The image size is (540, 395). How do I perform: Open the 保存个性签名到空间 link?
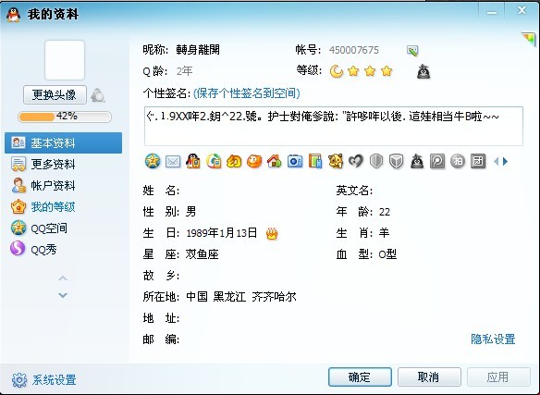coord(247,93)
